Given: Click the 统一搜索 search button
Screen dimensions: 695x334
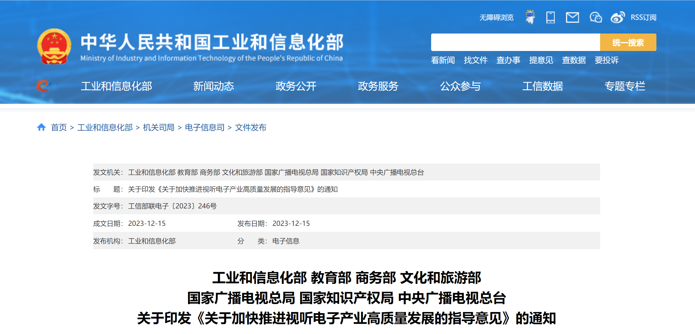Looking at the screenshot, I should (628, 42).
